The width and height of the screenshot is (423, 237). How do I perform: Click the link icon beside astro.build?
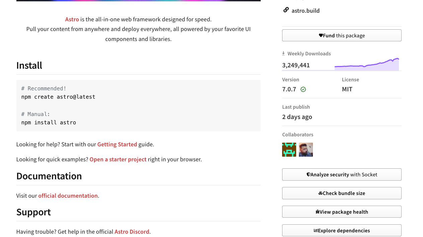286,10
